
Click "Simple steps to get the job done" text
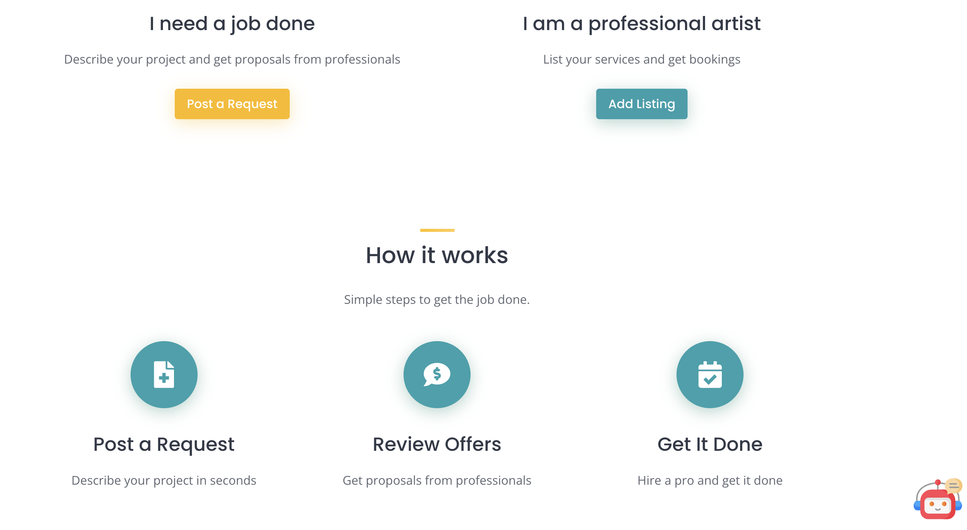[437, 300]
